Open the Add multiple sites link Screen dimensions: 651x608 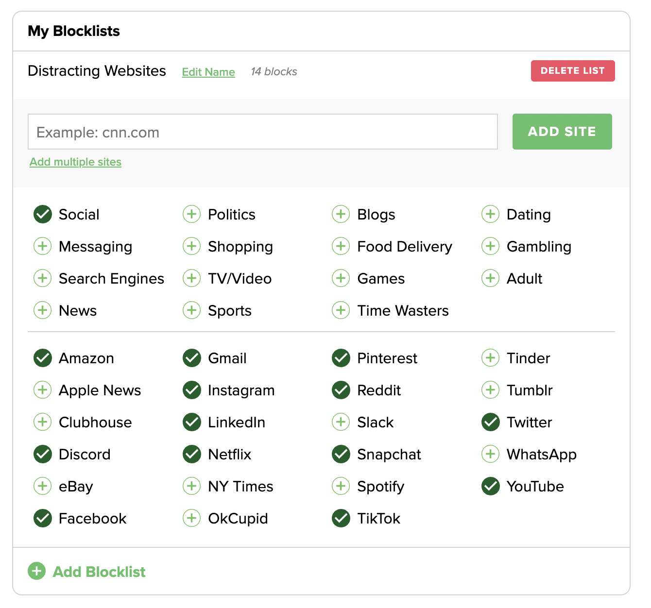[75, 162]
